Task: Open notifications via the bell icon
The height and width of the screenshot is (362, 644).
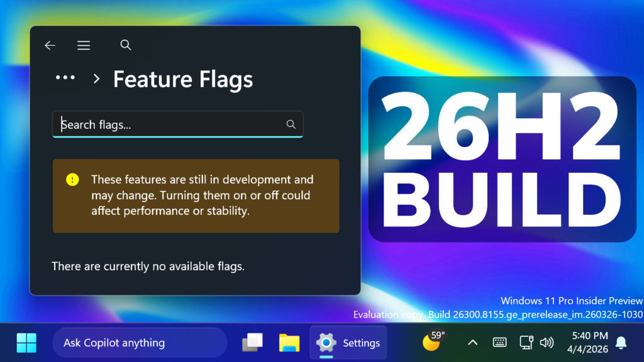Action: pyautogui.click(x=621, y=343)
